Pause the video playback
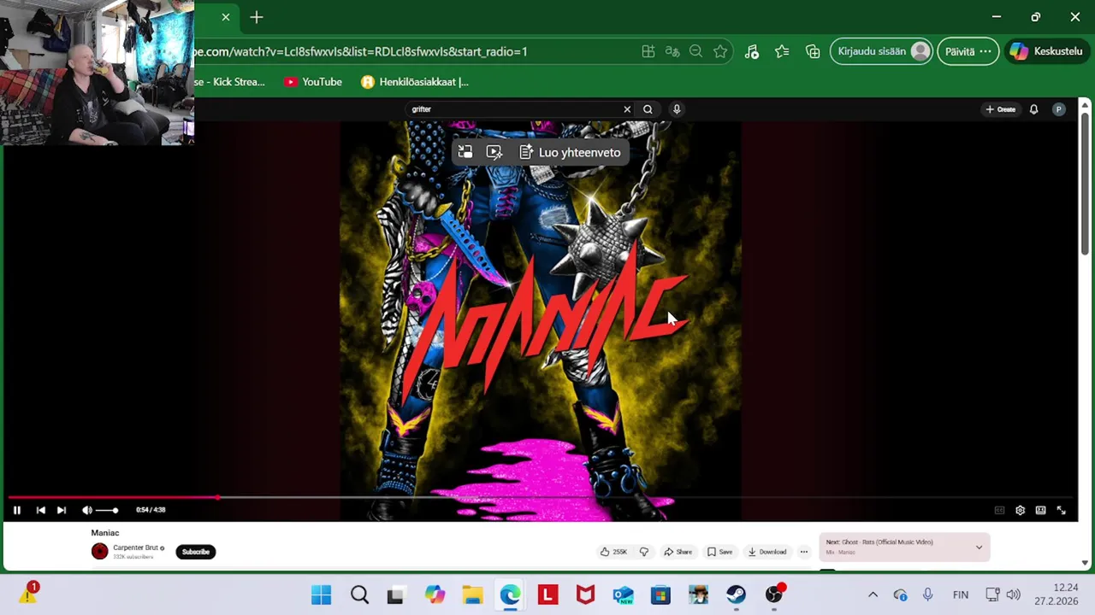The image size is (1095, 615). [16, 510]
